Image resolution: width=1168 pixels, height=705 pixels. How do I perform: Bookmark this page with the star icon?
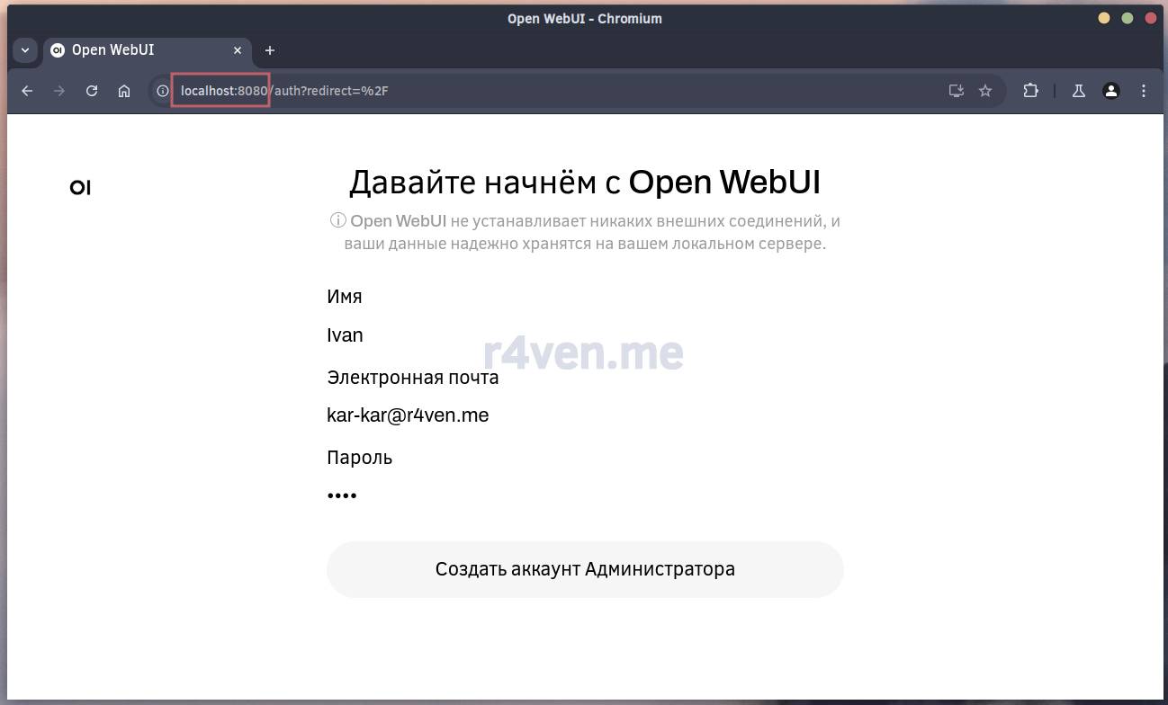(985, 91)
